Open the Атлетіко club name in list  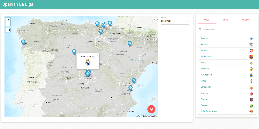tap(205, 50)
